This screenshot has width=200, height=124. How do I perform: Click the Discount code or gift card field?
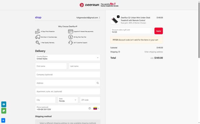point(132,31)
